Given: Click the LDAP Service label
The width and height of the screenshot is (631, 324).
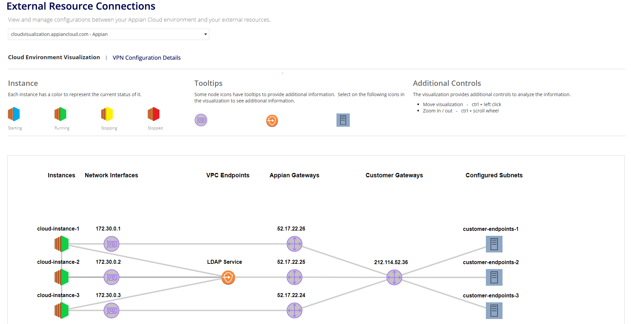Looking at the screenshot, I should [x=225, y=262].
